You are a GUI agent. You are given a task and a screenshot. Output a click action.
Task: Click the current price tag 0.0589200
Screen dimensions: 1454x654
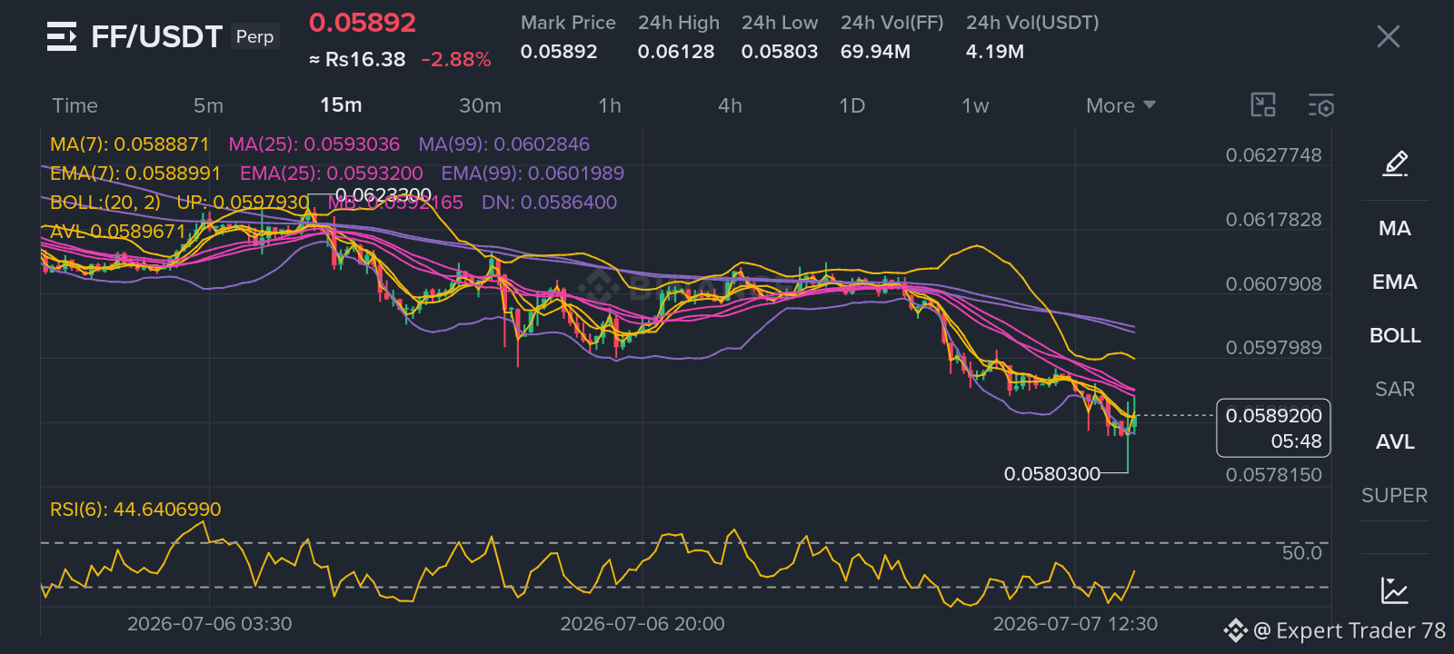[x=1273, y=428]
